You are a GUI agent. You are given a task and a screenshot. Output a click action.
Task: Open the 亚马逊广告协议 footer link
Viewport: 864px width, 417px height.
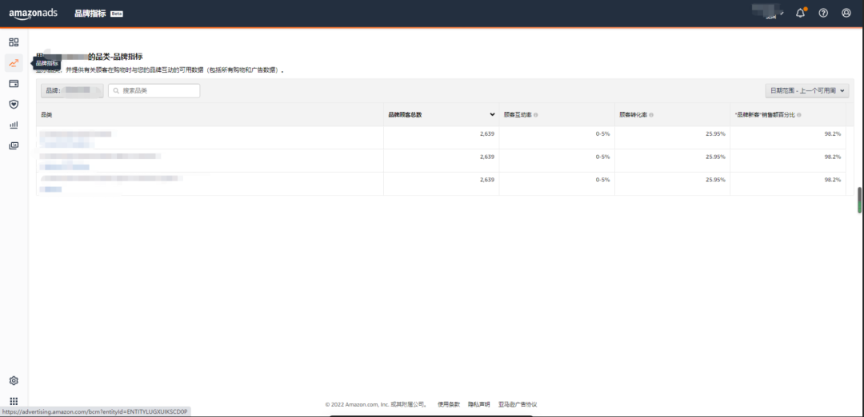tap(518, 404)
